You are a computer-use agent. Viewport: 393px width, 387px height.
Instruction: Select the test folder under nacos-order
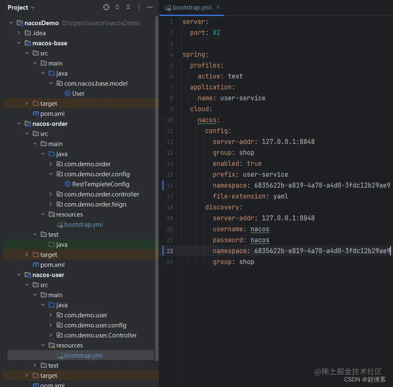pyautogui.click(x=53, y=235)
